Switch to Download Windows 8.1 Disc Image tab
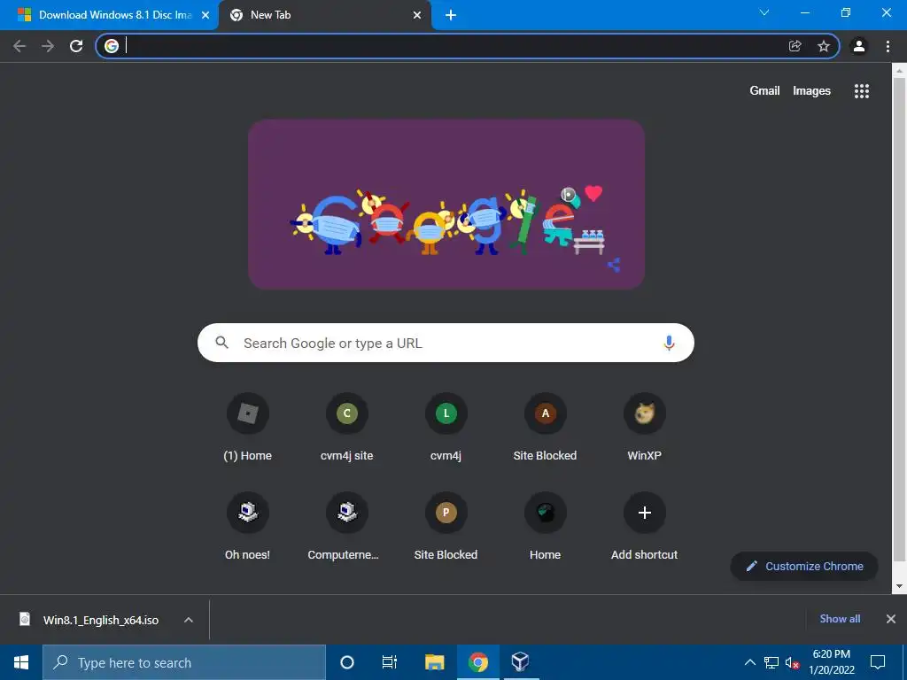 tap(107, 16)
